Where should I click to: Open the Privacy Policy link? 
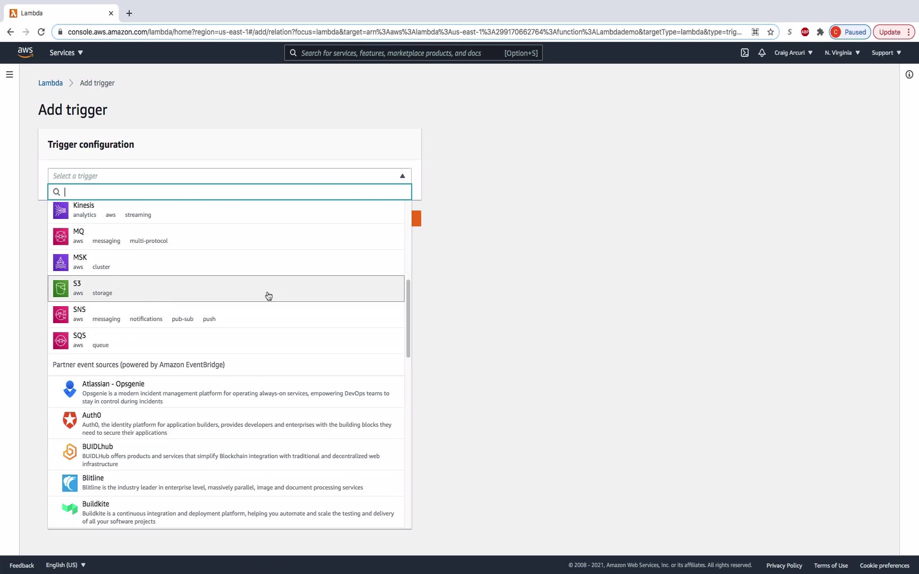point(784,565)
